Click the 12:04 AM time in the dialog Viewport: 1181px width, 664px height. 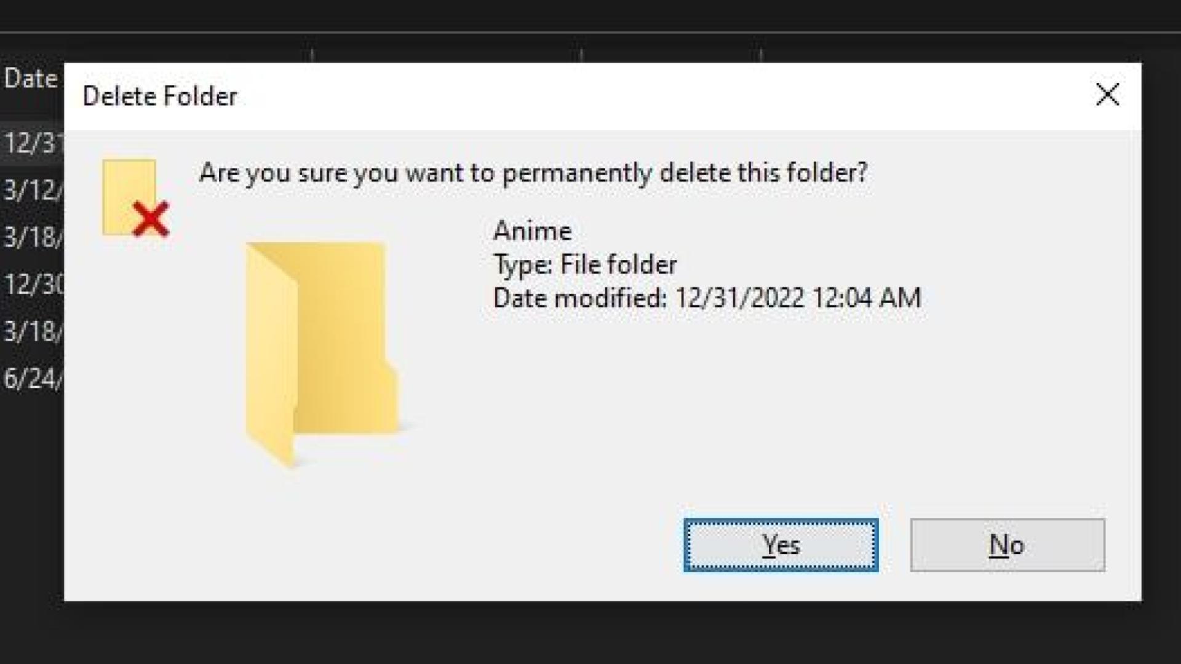click(866, 298)
